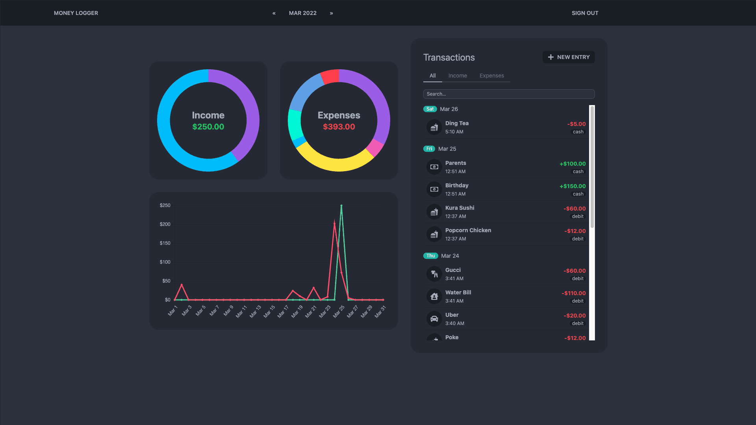Image resolution: width=756 pixels, height=425 pixels.
Task: Click the shopping icon beside Gucci
Action: tap(434, 274)
